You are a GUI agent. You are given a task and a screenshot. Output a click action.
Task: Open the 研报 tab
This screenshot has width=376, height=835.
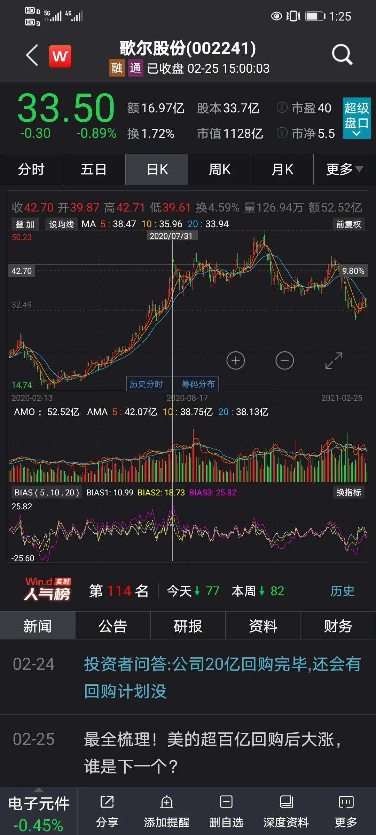pos(188,626)
